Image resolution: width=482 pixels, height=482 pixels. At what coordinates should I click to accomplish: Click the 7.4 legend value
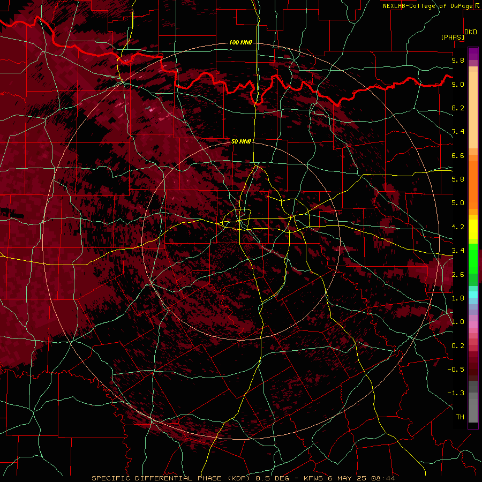click(x=458, y=132)
